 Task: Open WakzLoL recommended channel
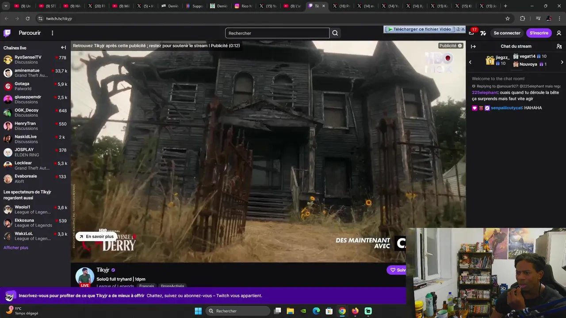point(35,236)
